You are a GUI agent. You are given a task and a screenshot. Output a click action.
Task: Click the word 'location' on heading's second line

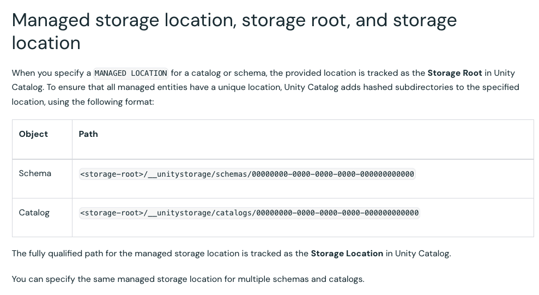(46, 43)
